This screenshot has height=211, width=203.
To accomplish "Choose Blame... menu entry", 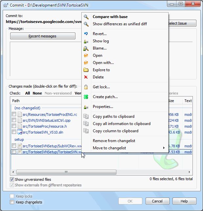I will tap(125, 48).
